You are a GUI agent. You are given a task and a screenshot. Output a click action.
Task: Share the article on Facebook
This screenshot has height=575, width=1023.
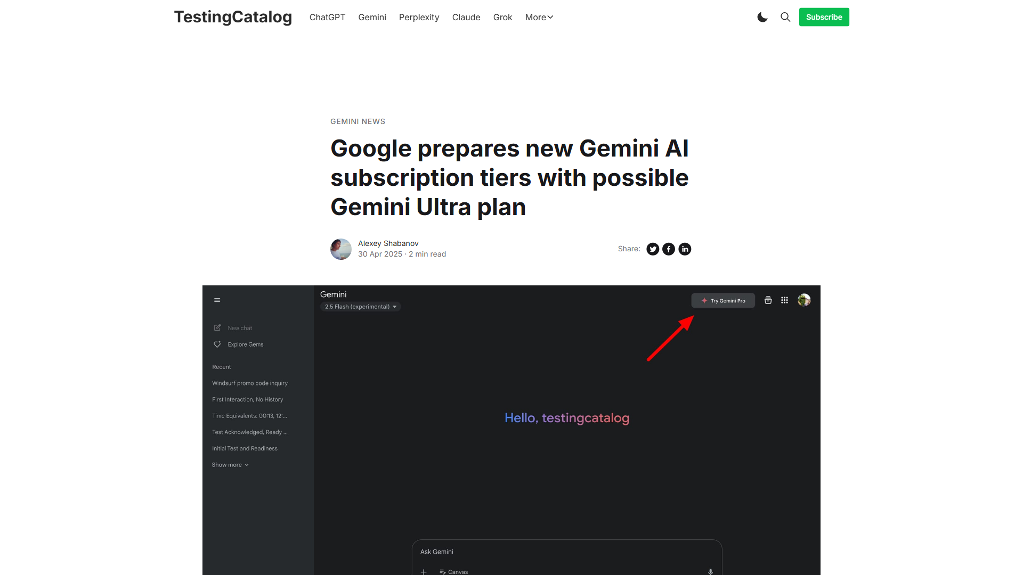click(669, 249)
